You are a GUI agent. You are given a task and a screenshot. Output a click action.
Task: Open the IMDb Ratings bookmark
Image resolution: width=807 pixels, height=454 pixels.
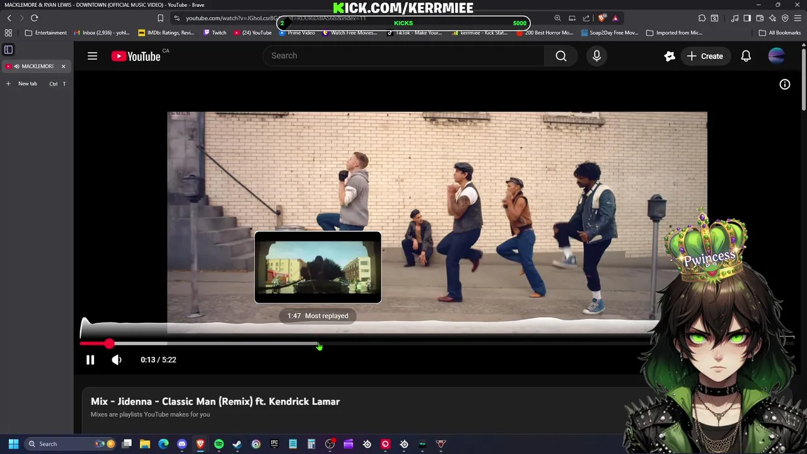click(166, 33)
